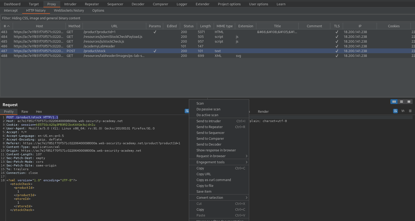This screenshot has width=415, height=221.
Task: Sort history by the MIME type column header
Action: [x=225, y=26]
